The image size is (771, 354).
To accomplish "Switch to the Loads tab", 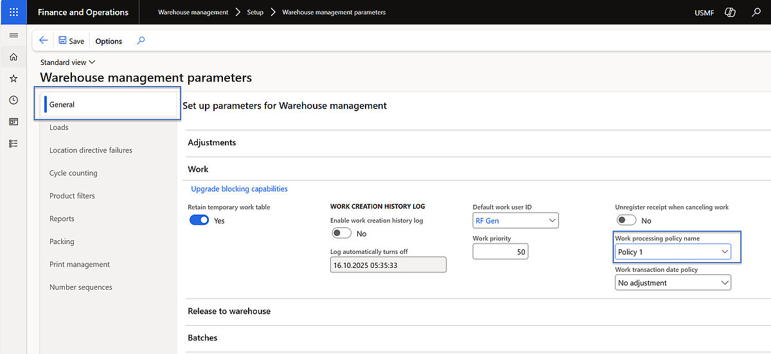I will coord(59,127).
